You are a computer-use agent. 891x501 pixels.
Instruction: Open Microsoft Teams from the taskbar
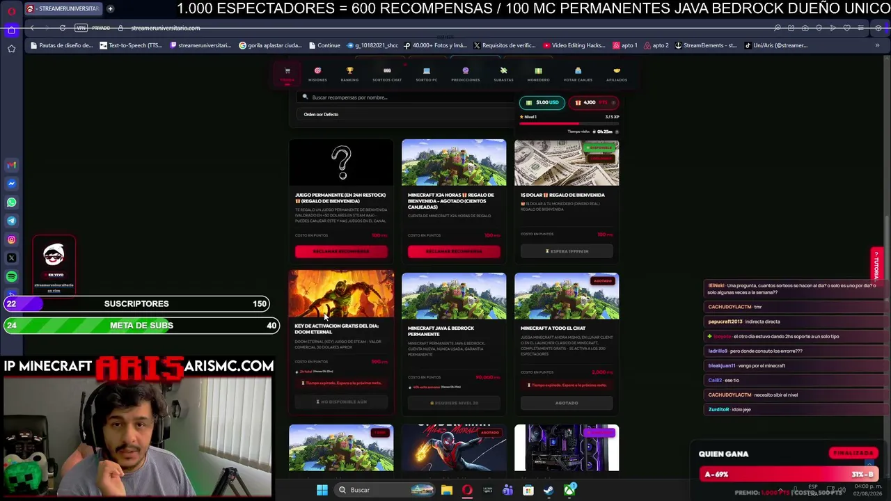click(507, 490)
